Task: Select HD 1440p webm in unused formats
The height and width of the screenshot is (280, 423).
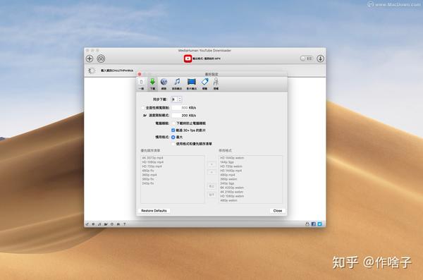Action: pos(232,158)
